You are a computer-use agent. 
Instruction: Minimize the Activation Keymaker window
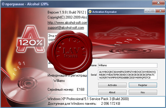[x=147, y=11]
